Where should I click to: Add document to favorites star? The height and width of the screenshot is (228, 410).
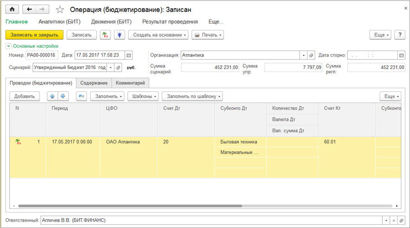point(60,9)
